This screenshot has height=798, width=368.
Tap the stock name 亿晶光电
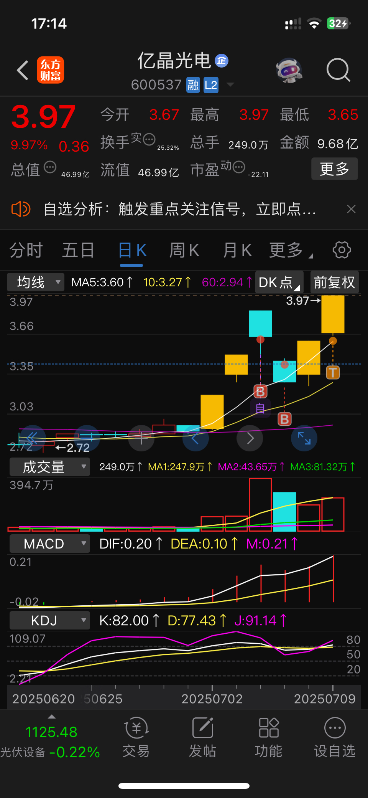click(174, 61)
